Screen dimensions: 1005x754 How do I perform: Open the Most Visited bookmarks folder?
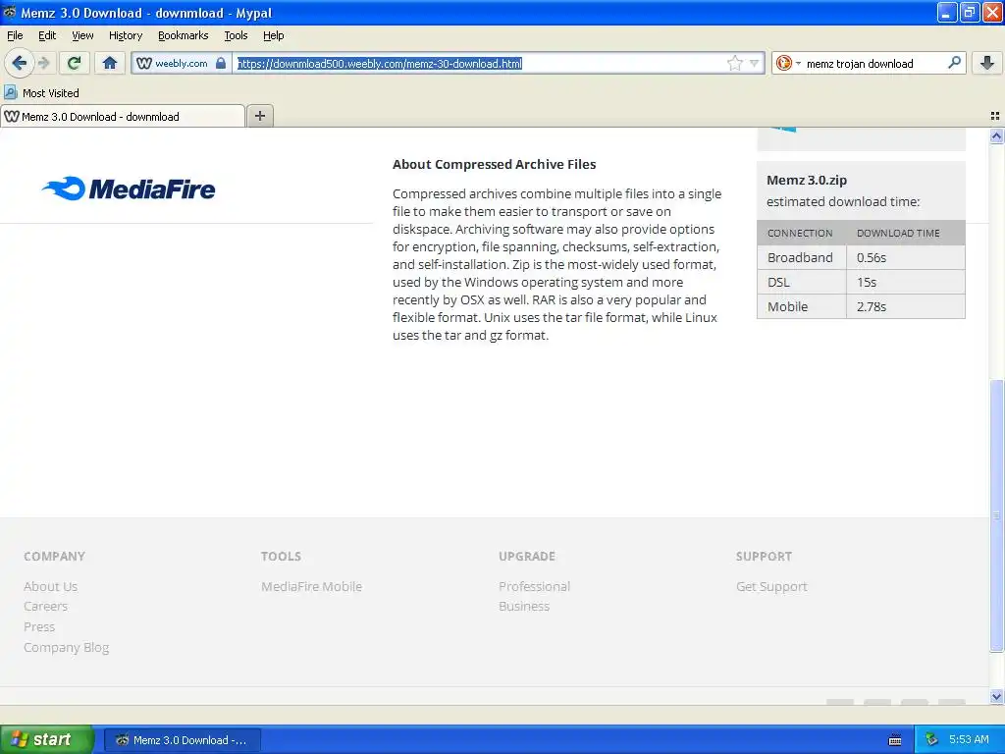[41, 93]
